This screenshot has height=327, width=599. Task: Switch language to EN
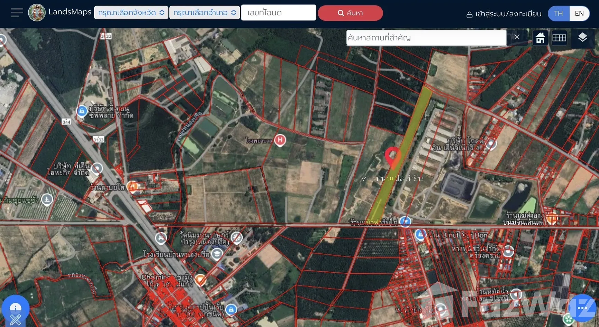579,13
